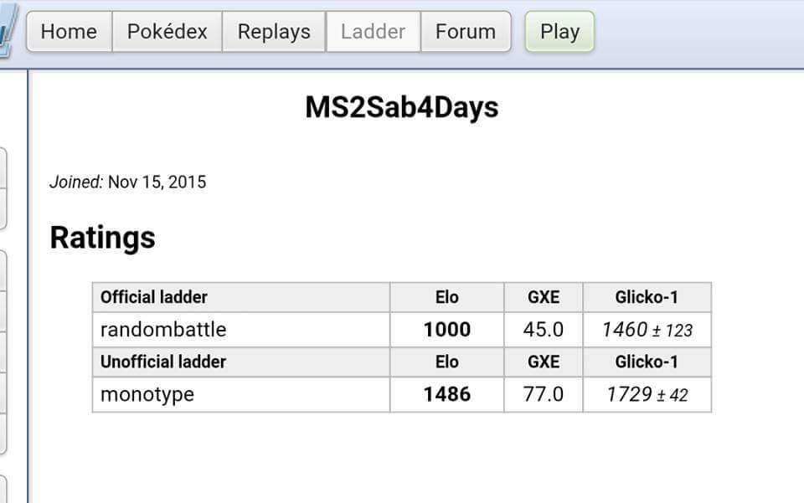Viewport: 804px width, 503px height.
Task: Go to the Home page
Action: click(69, 32)
